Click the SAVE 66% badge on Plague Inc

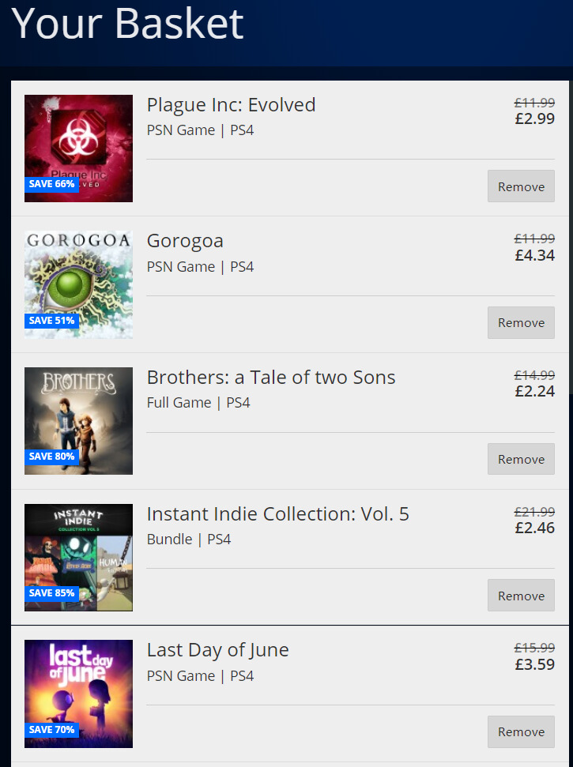(51, 184)
